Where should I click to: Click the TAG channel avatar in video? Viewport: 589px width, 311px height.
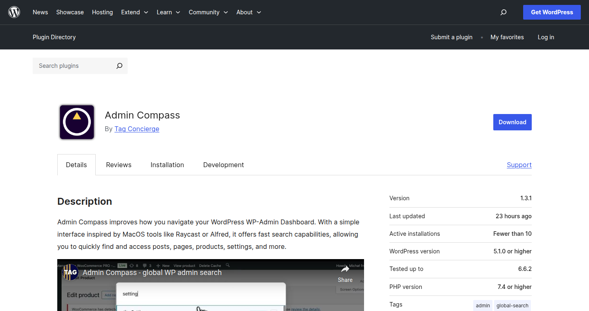pos(70,272)
